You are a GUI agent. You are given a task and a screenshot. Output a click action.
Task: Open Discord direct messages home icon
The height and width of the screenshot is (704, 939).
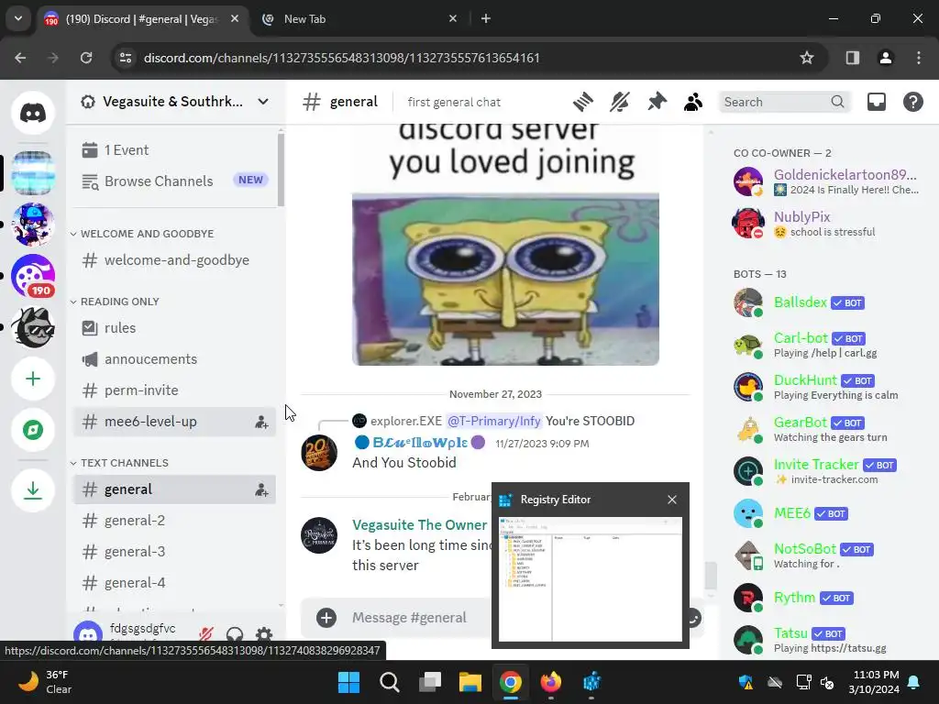pyautogui.click(x=33, y=113)
